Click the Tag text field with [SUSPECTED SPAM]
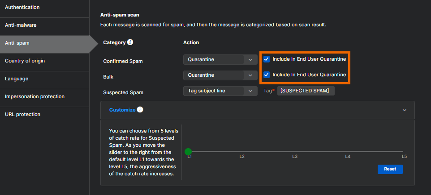 pyautogui.click(x=306, y=91)
